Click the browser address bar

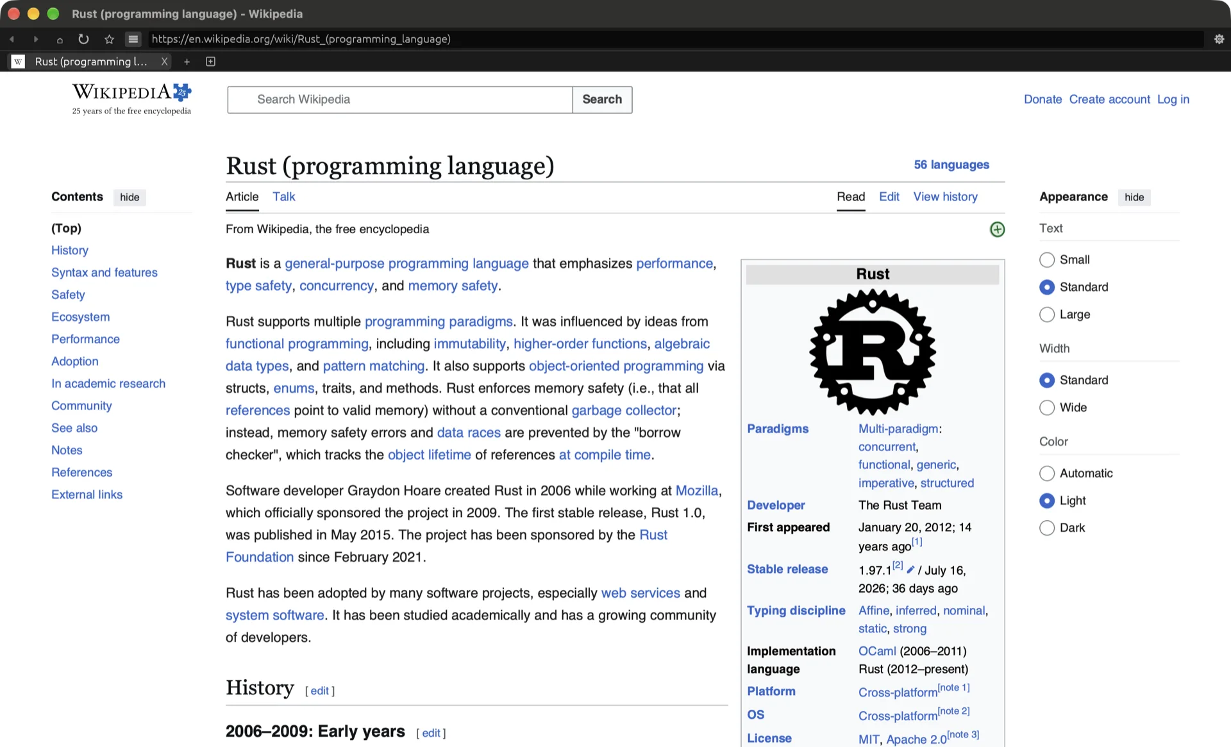[x=675, y=39]
